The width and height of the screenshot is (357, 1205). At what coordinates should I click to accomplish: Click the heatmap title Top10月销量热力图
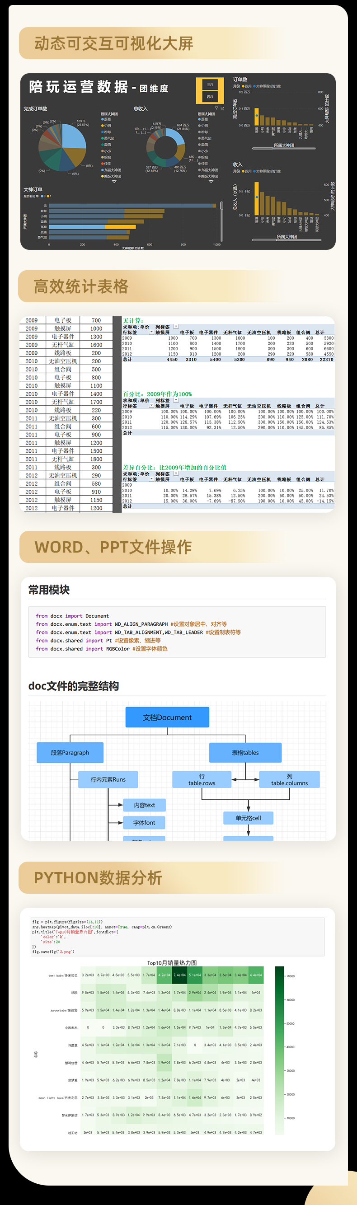(172, 963)
